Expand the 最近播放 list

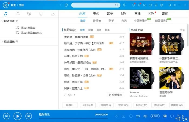pos(2,41)
